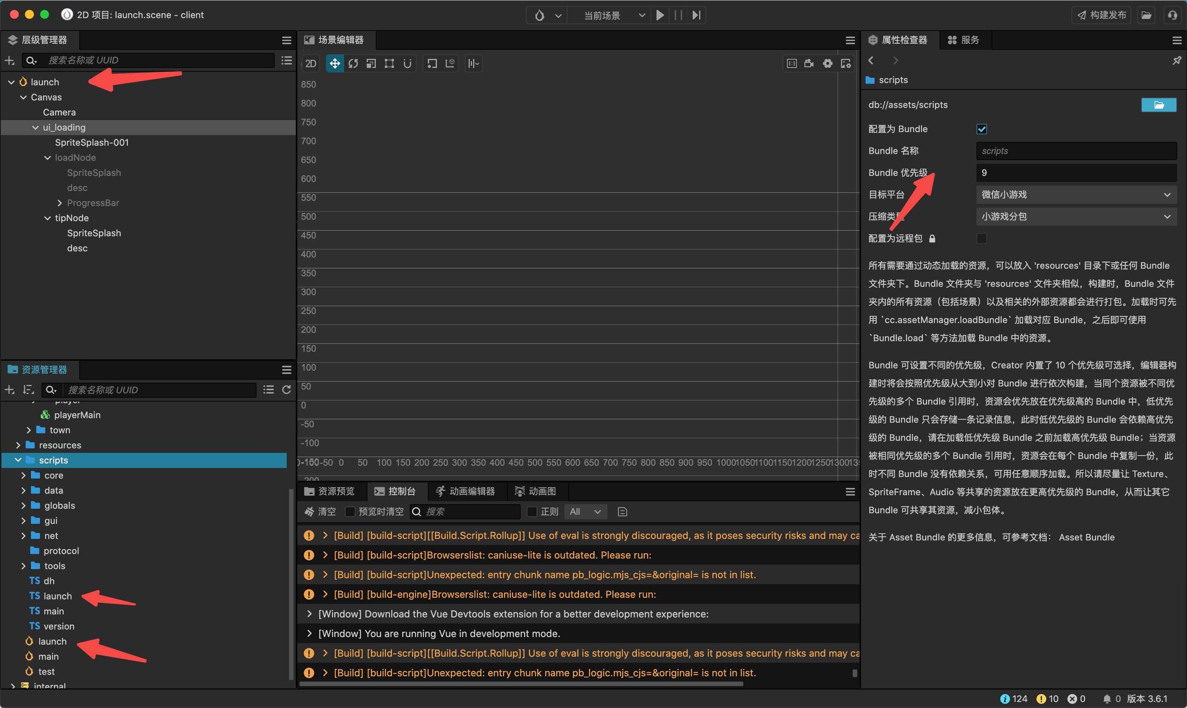Enable the 配置为远程包 checkbox
The height and width of the screenshot is (708, 1187).
pyautogui.click(x=981, y=239)
